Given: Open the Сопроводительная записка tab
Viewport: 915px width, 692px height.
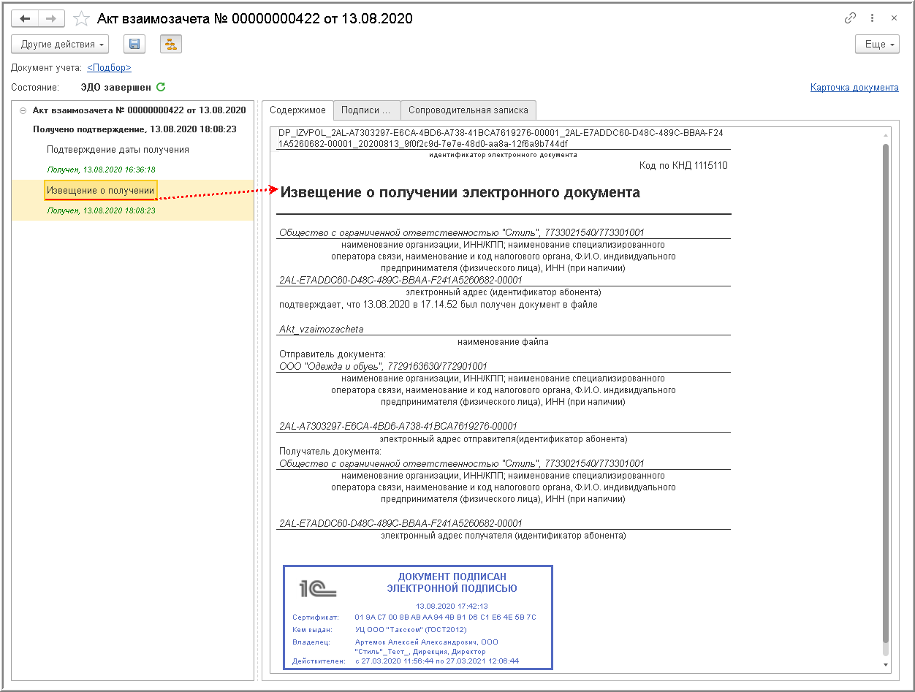Looking at the screenshot, I should (x=468, y=110).
